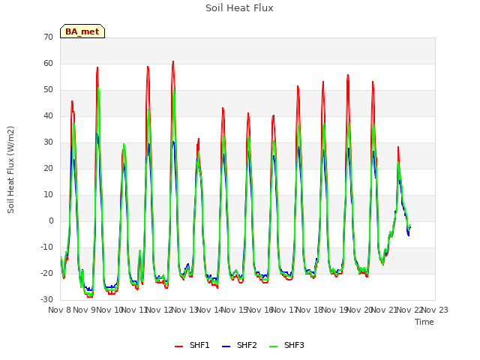
Task: Click the Nov 13 x-axis tick label
Action: tap(184, 310)
